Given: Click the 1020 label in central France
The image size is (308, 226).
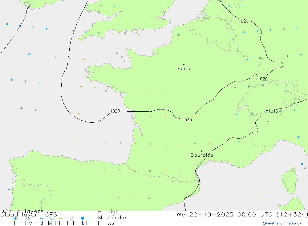Looking at the screenshot, I should coord(187,120).
